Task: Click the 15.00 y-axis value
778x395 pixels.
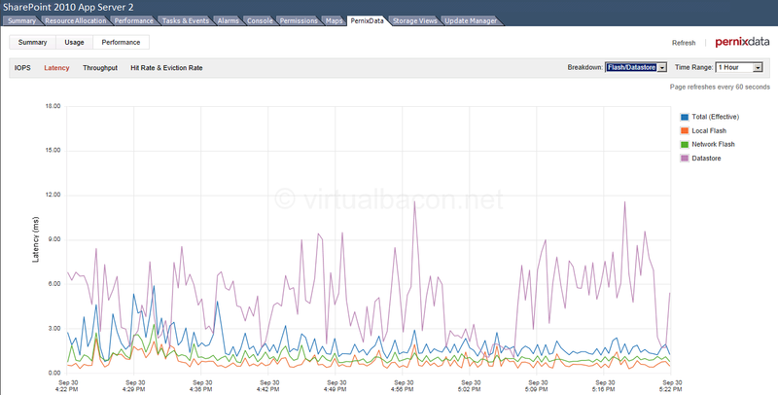Action: click(x=53, y=151)
